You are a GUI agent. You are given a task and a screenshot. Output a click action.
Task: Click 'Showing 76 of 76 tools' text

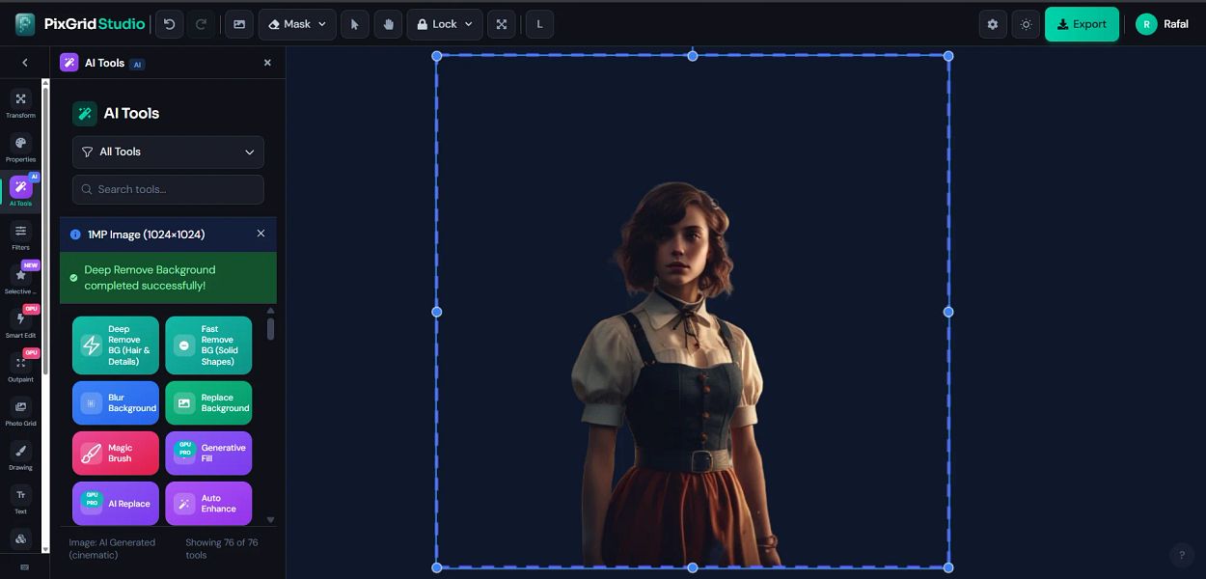[x=222, y=548]
